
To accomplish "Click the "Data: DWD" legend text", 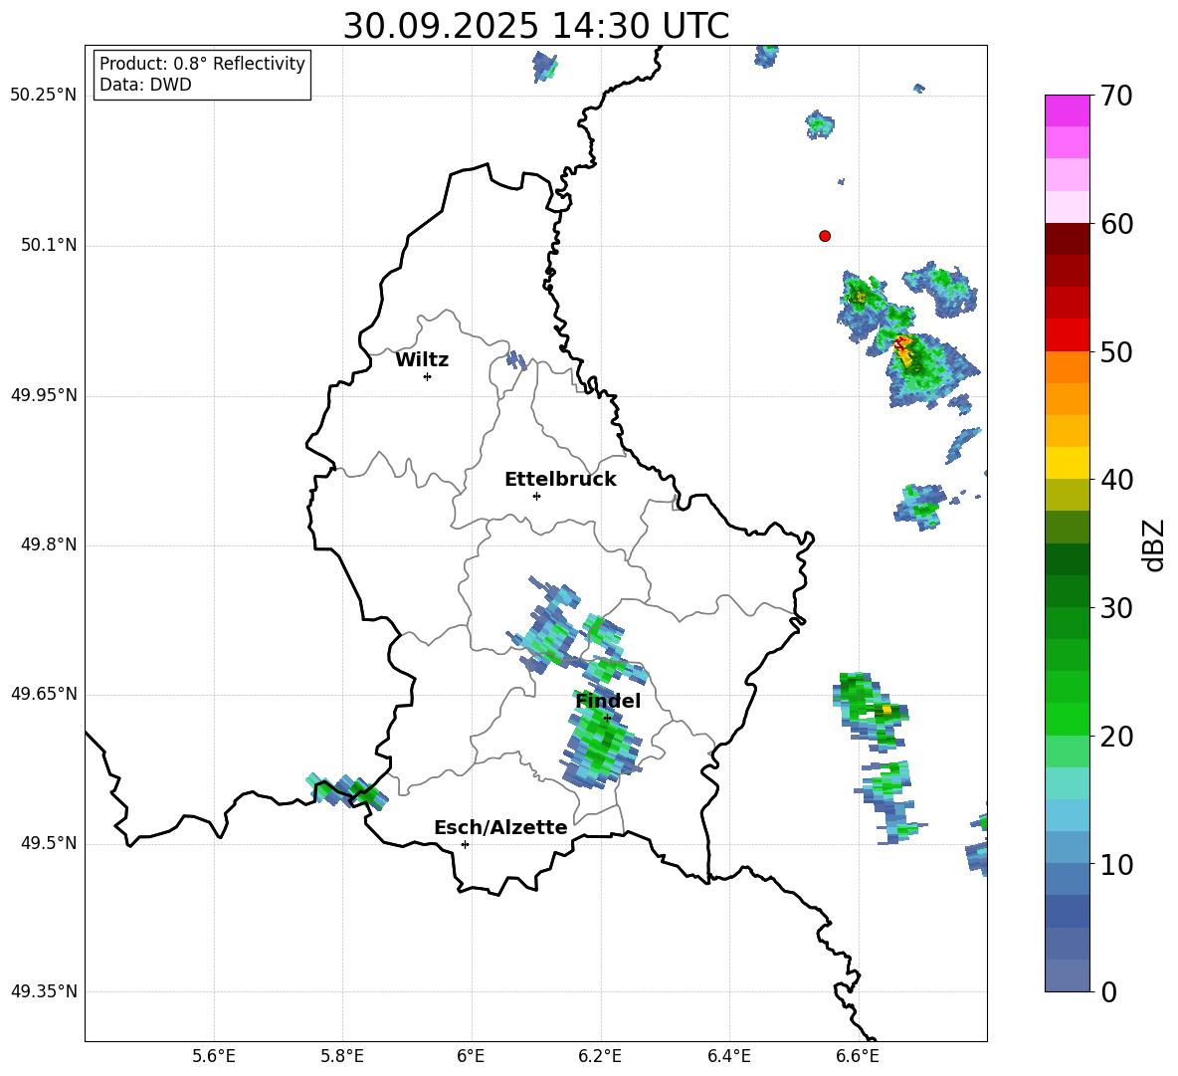I will [x=145, y=85].
